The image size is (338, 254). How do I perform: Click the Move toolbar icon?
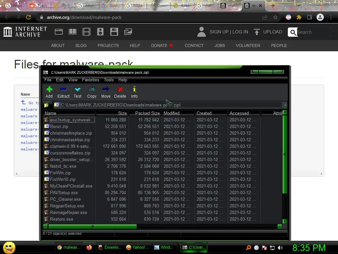(x=106, y=89)
